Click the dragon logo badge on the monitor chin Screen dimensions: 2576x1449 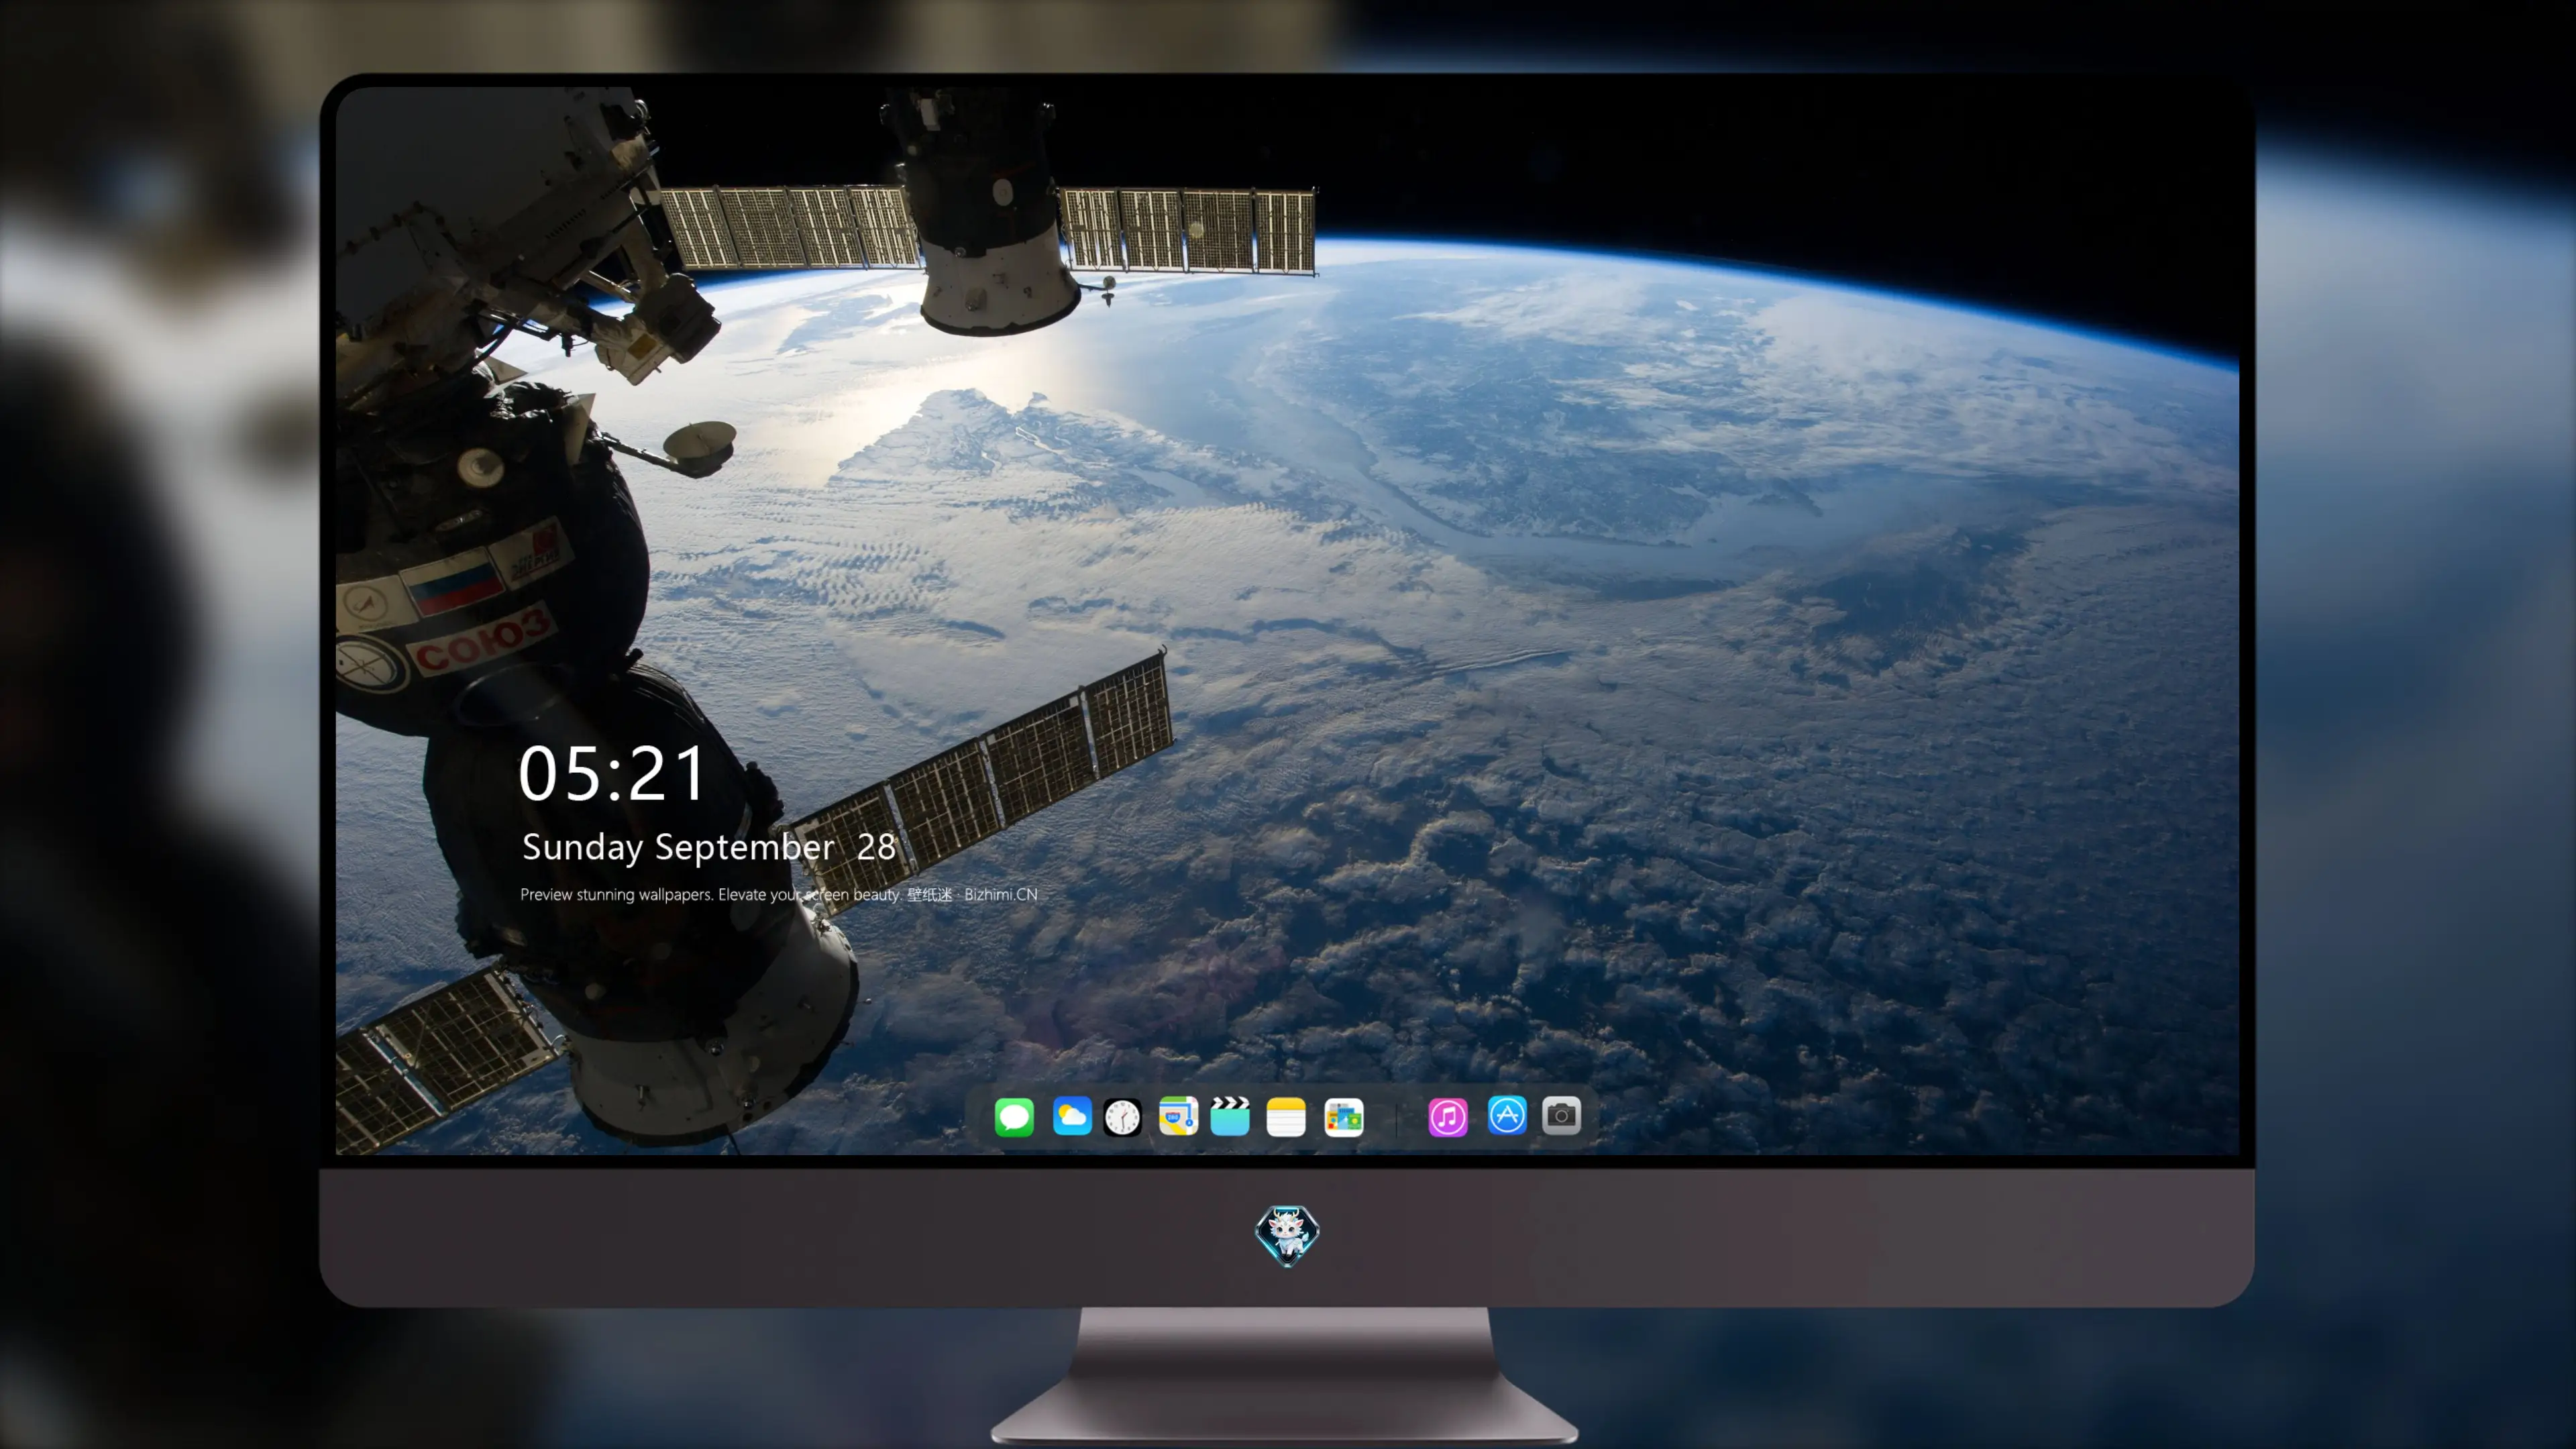click(1287, 1235)
